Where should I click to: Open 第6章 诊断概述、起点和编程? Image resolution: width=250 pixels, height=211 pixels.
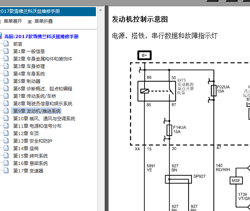click(x=43, y=89)
